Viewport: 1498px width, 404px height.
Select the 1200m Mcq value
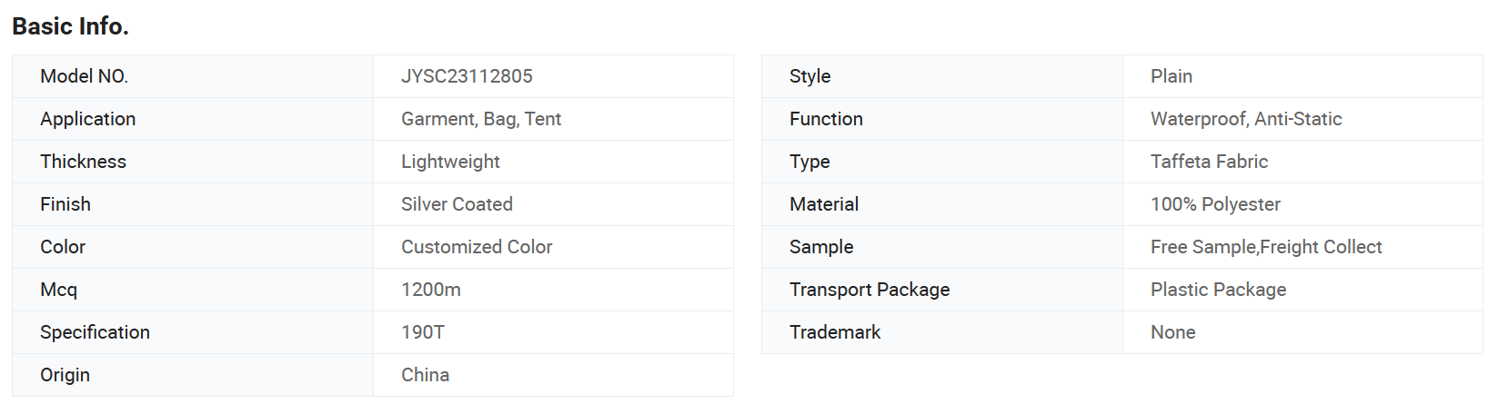coord(431,290)
